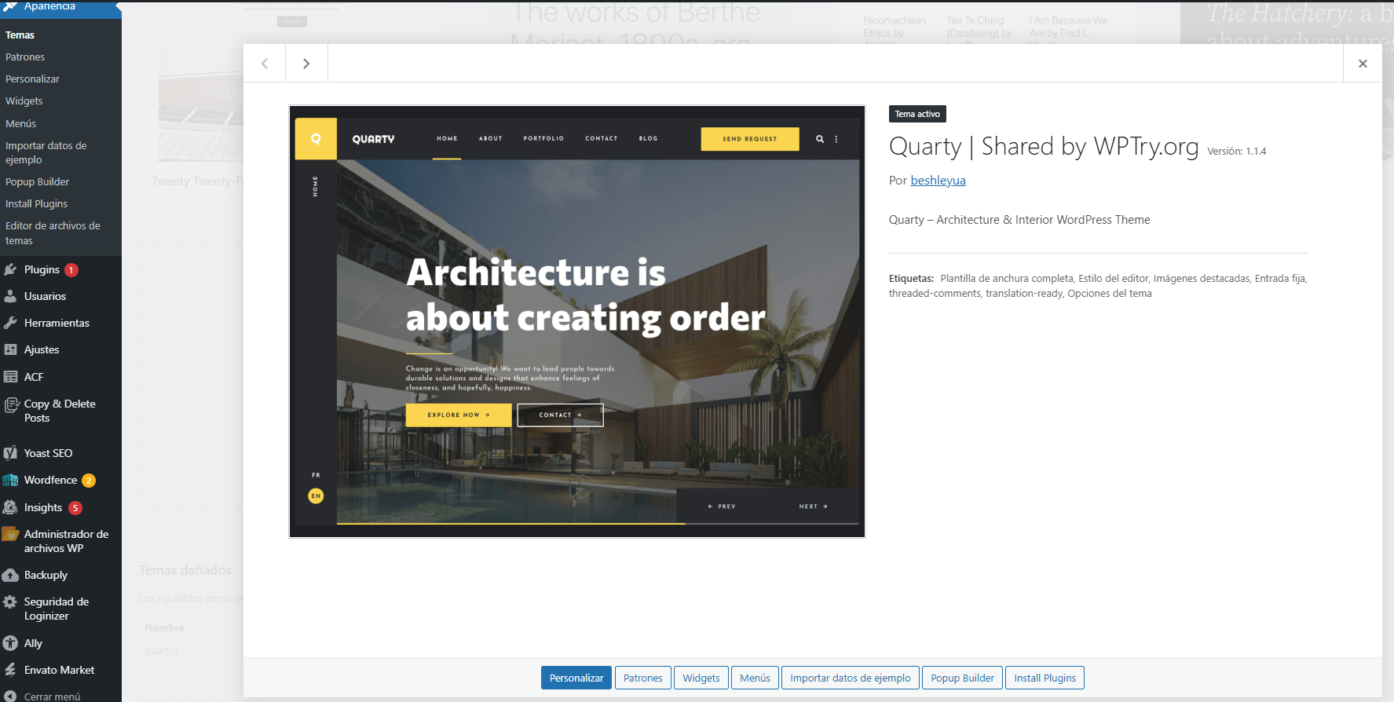Click the Yoast SEO icon
The width and height of the screenshot is (1394, 702).
click(x=10, y=453)
